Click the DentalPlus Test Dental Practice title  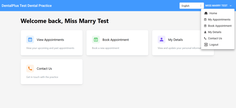tap(27, 6)
